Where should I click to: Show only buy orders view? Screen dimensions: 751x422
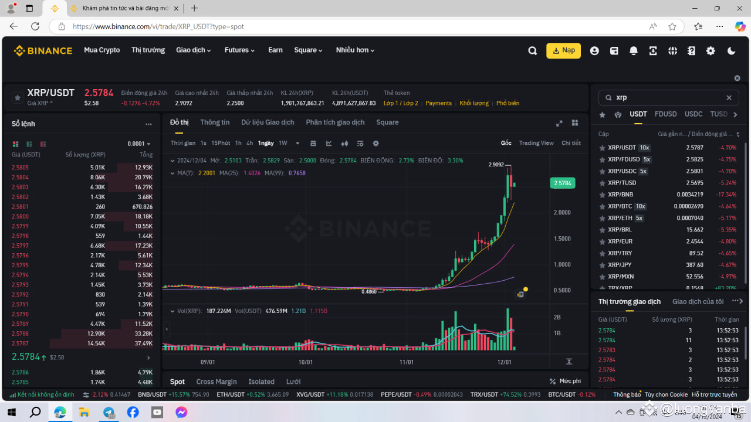29,144
